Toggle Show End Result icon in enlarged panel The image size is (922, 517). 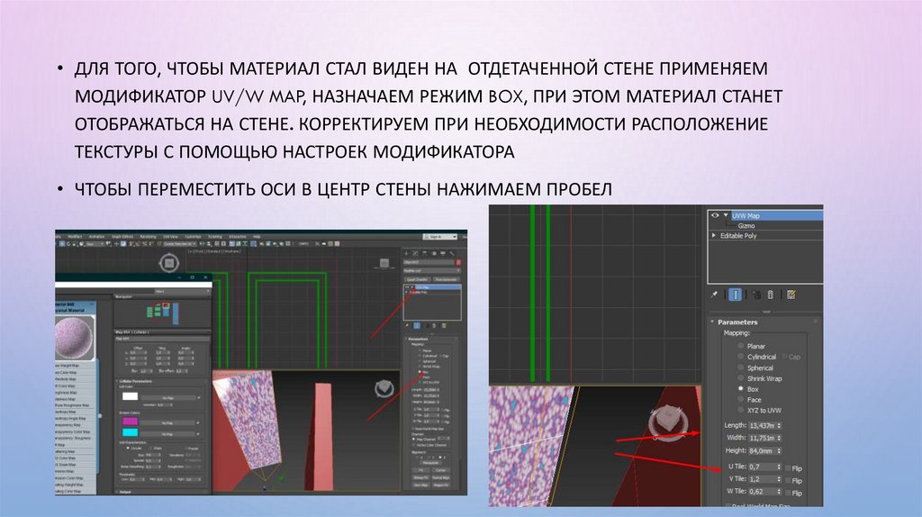coord(735,295)
